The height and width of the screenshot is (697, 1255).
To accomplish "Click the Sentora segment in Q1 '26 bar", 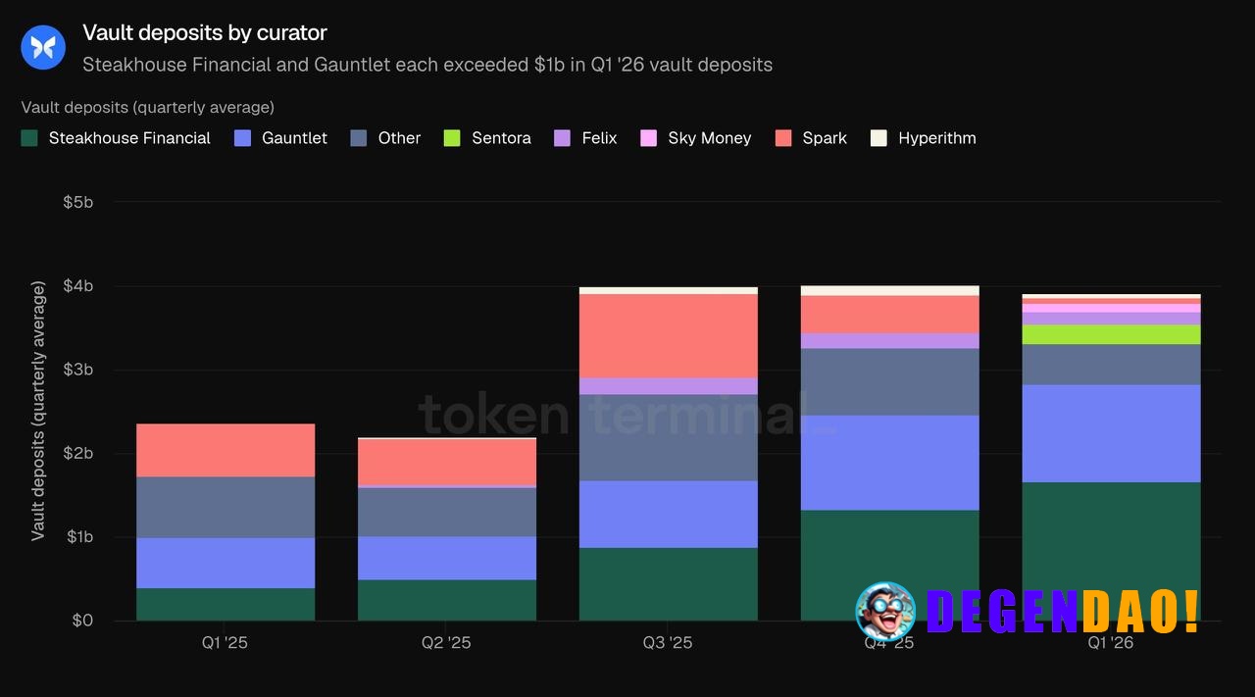I will pos(1111,334).
